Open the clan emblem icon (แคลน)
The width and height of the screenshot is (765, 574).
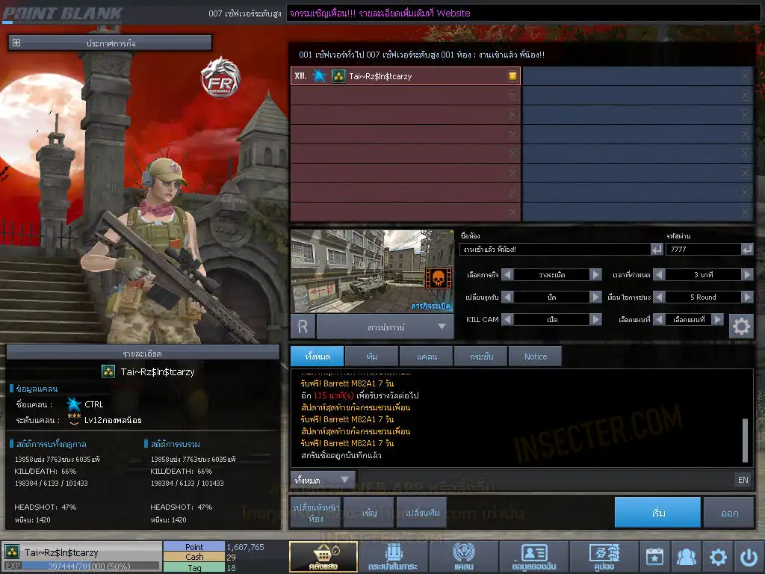pos(463,557)
